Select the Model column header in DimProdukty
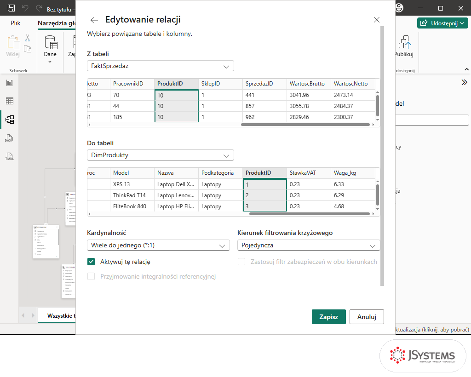The width and height of the screenshot is (471, 377). point(132,173)
